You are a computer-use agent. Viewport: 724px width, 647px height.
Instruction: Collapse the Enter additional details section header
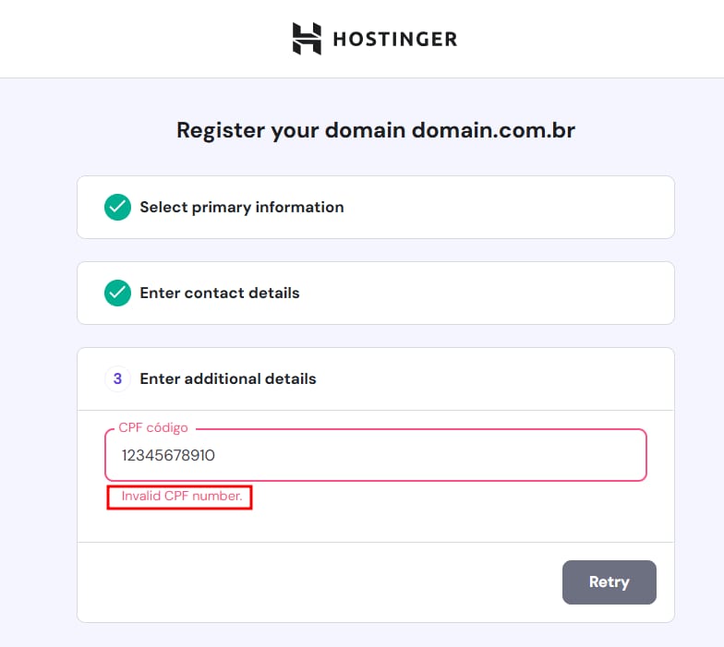tap(228, 379)
